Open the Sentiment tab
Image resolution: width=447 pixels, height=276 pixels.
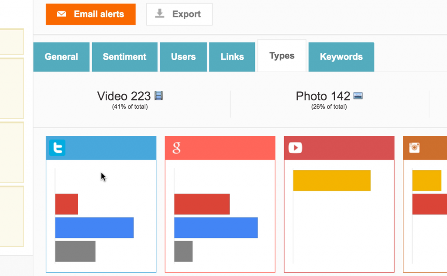click(x=124, y=57)
